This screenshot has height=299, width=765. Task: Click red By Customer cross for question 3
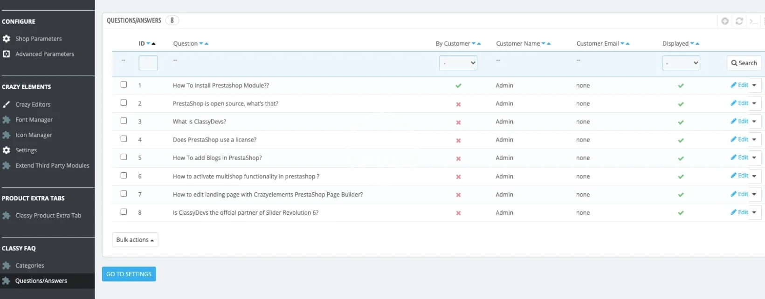tap(458, 122)
